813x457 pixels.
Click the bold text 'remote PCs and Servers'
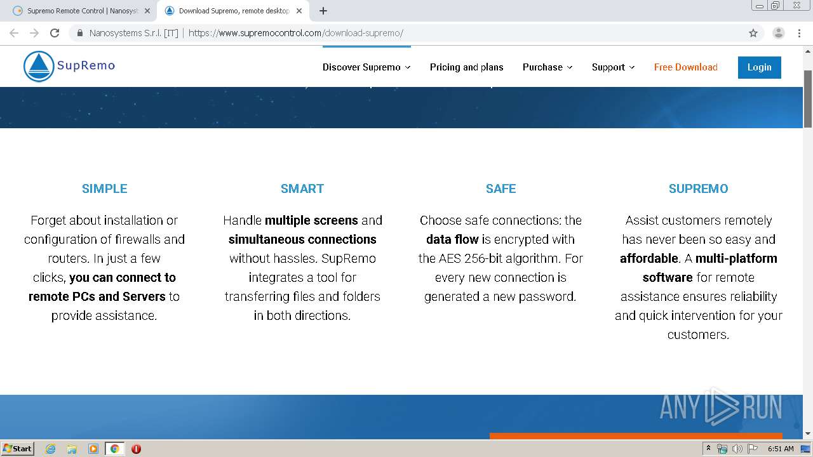97,296
